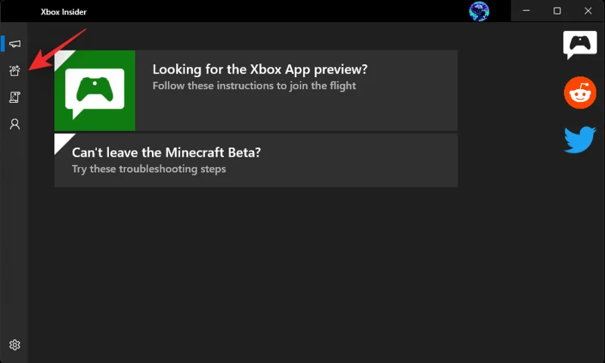The height and width of the screenshot is (363, 605).
Task: Open the Xbox Insider forum controller icon
Action: click(x=579, y=45)
